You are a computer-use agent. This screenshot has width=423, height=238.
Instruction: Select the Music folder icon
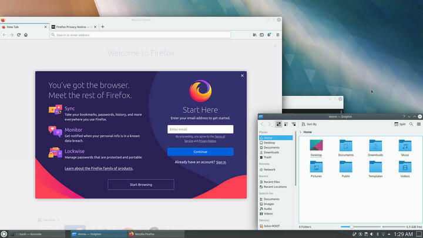(x=405, y=148)
